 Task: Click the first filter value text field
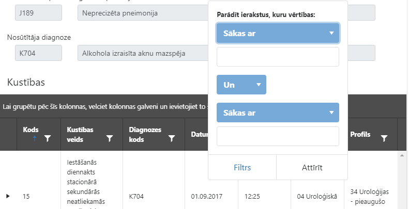click(x=278, y=57)
